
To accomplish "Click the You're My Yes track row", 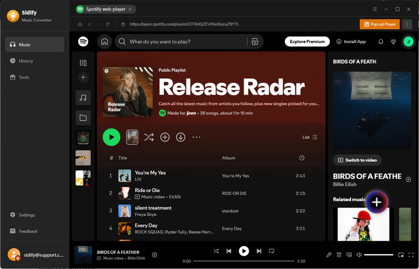I will [x=211, y=176].
